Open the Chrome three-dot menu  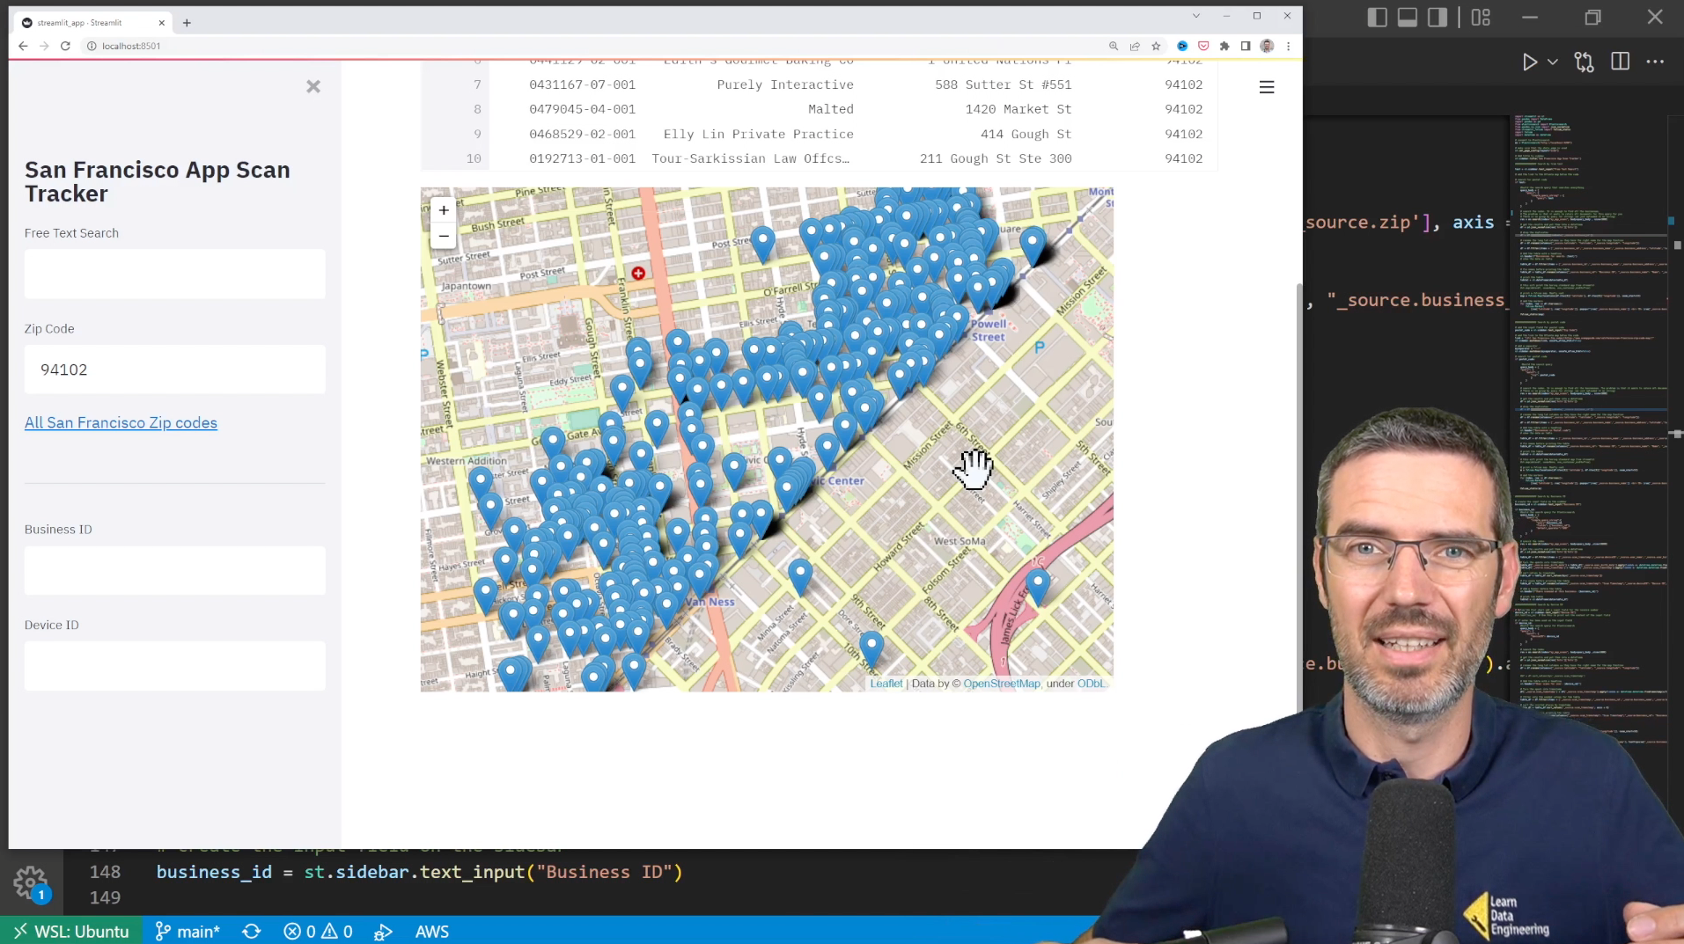1288,46
